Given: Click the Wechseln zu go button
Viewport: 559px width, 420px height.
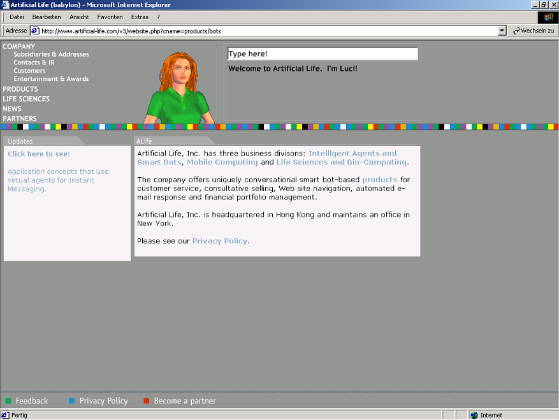Looking at the screenshot, I should point(534,31).
